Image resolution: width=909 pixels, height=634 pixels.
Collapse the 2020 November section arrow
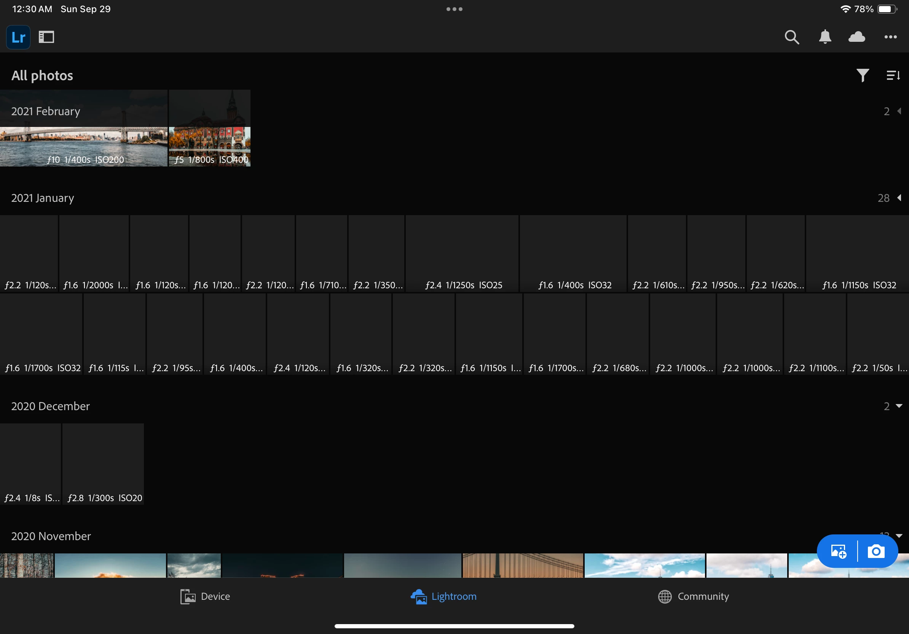899,536
